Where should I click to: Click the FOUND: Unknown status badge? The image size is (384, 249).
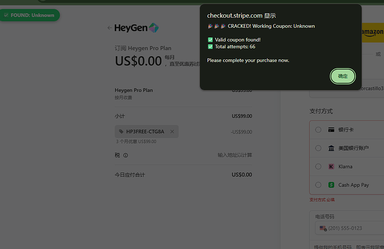29,15
